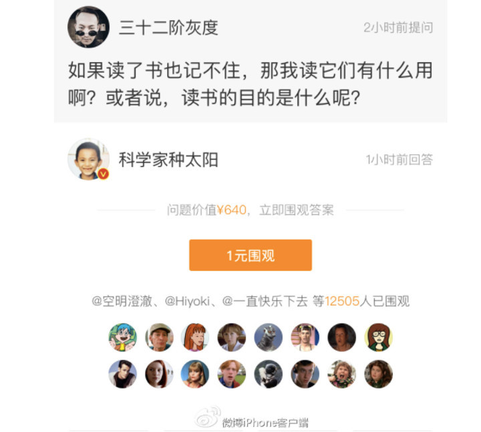The image size is (481, 432).
Task: Select the red-haired cartoon woman avatar
Action: pos(195,337)
